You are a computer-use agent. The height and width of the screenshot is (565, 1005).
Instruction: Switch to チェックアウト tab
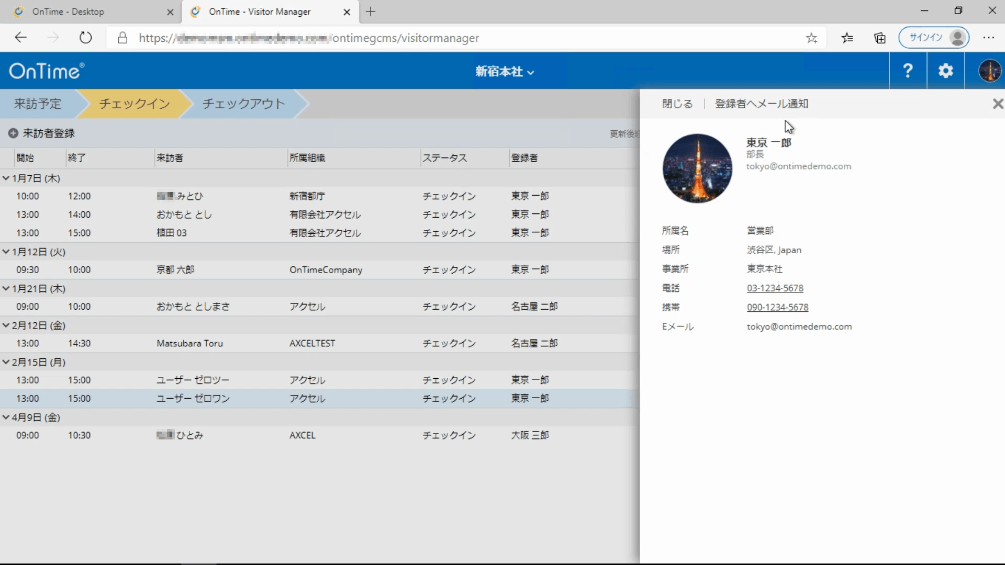tap(243, 104)
